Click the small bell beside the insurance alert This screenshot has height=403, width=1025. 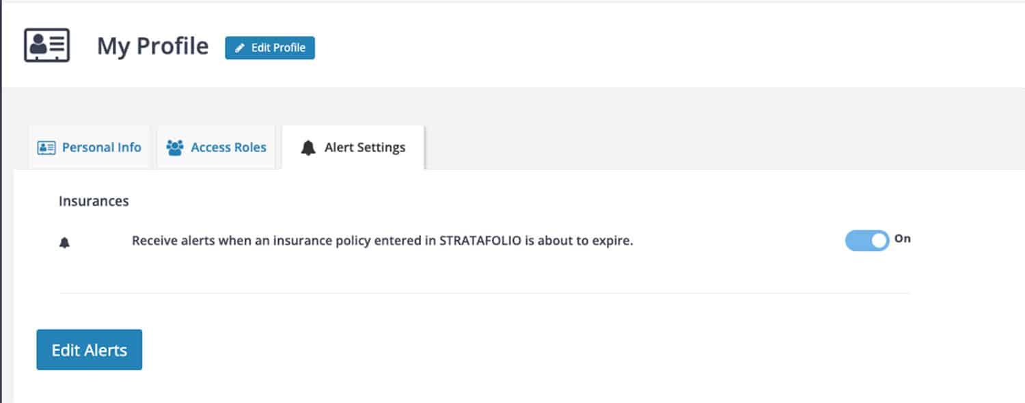pos(65,243)
